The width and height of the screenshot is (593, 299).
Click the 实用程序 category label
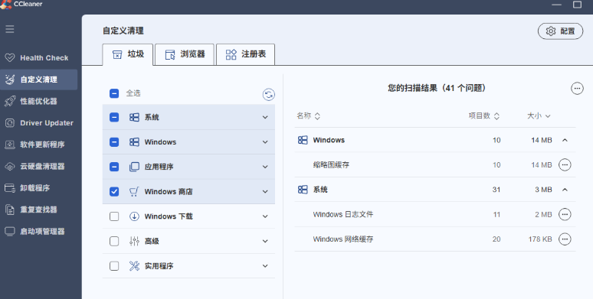pyautogui.click(x=159, y=266)
